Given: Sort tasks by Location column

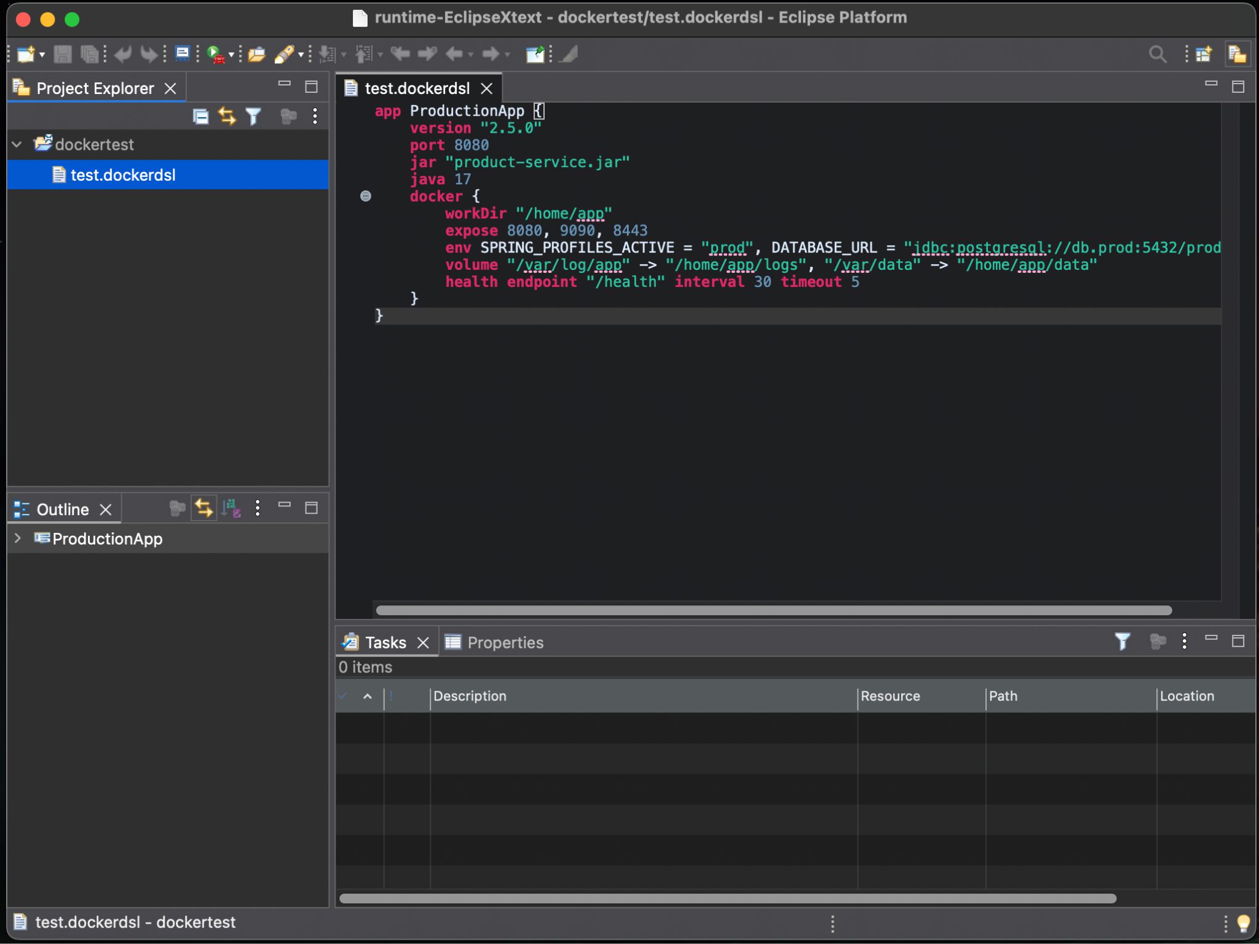Looking at the screenshot, I should tap(1206, 696).
